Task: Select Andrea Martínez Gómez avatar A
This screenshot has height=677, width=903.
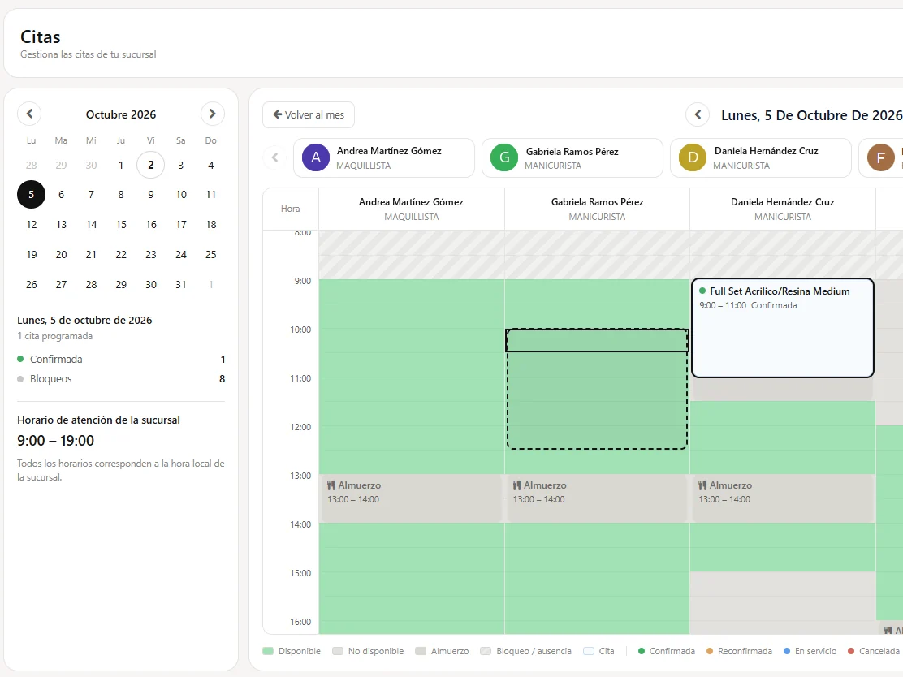Action: point(316,157)
